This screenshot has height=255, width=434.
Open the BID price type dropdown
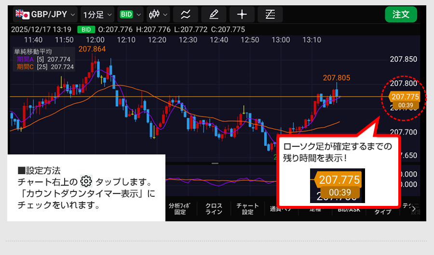point(130,14)
